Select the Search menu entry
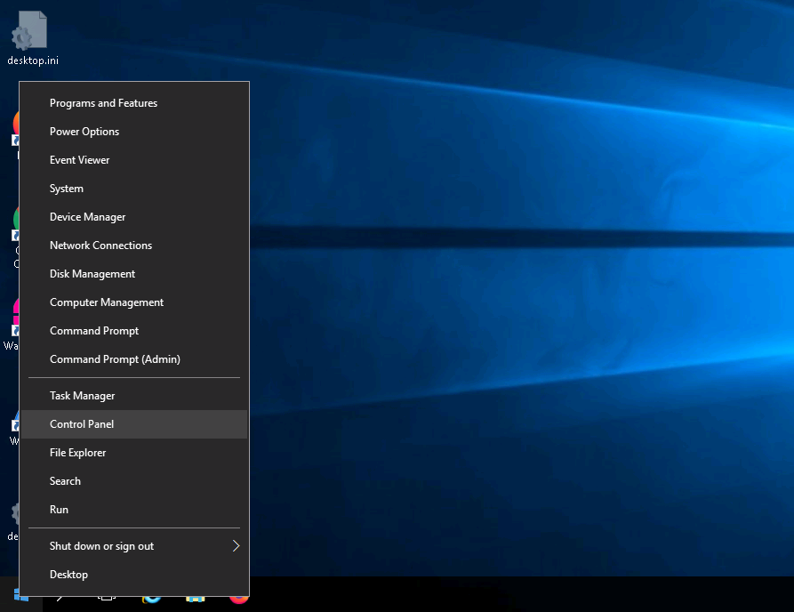Viewport: 794px width, 612px height. pyautogui.click(x=134, y=480)
